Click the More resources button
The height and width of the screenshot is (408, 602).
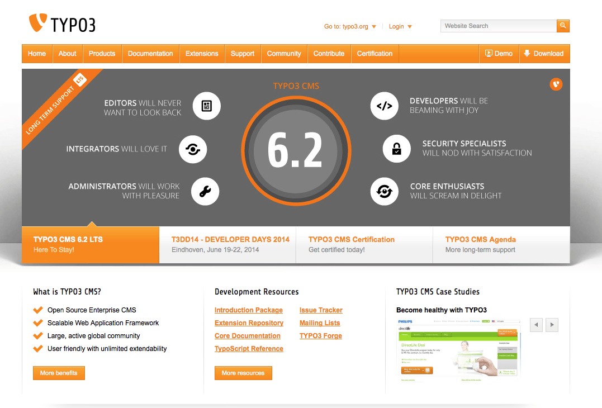pyautogui.click(x=243, y=373)
